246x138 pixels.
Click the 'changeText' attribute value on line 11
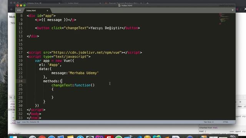point(76,28)
